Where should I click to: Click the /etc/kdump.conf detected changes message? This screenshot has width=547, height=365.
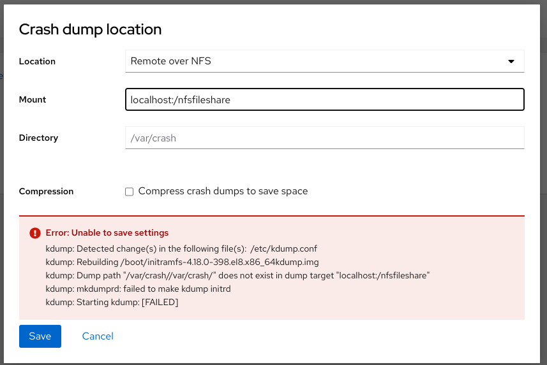181,248
